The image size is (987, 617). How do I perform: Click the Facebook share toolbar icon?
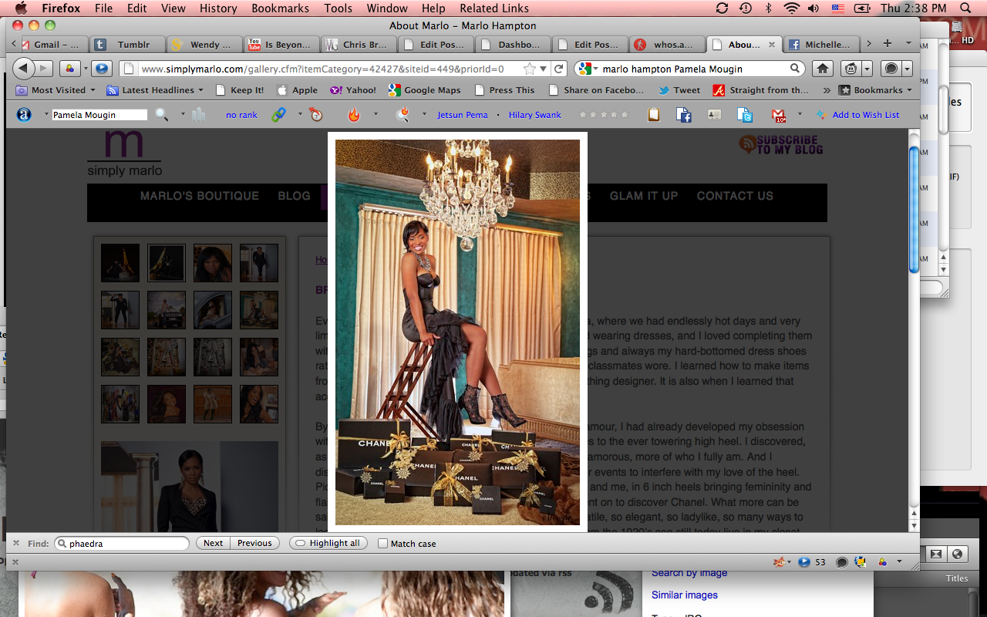click(x=683, y=115)
